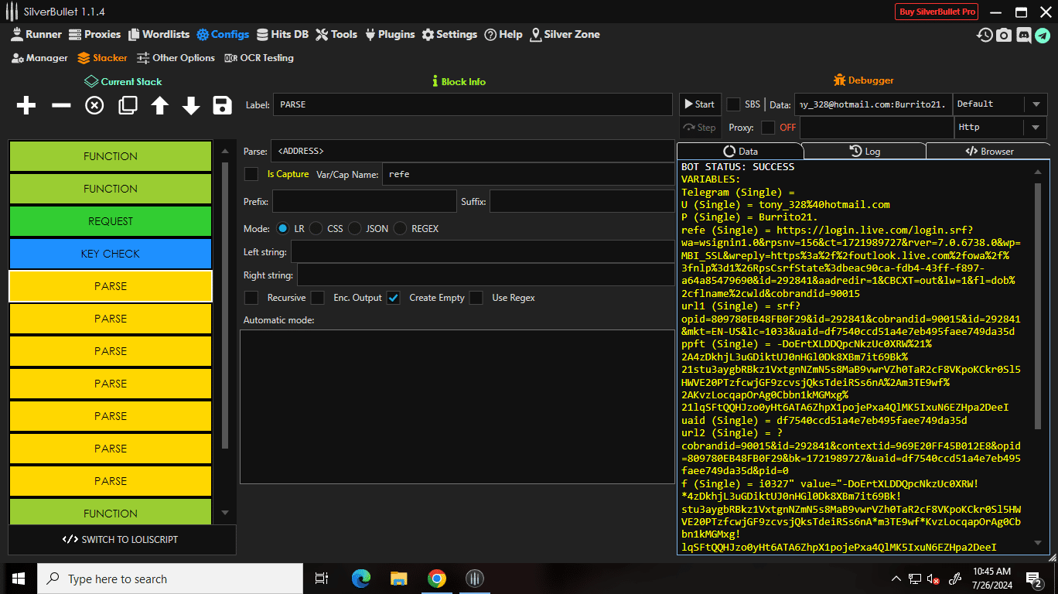The image size is (1058, 594).
Task: Move the block down with the down arrow
Action: (x=191, y=105)
